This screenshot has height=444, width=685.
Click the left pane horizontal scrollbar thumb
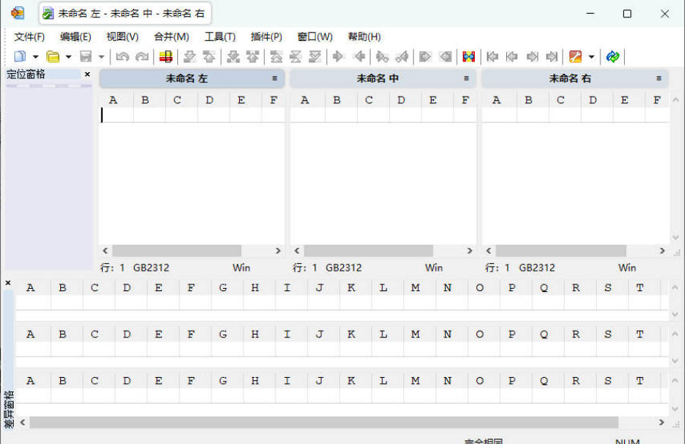pos(177,251)
